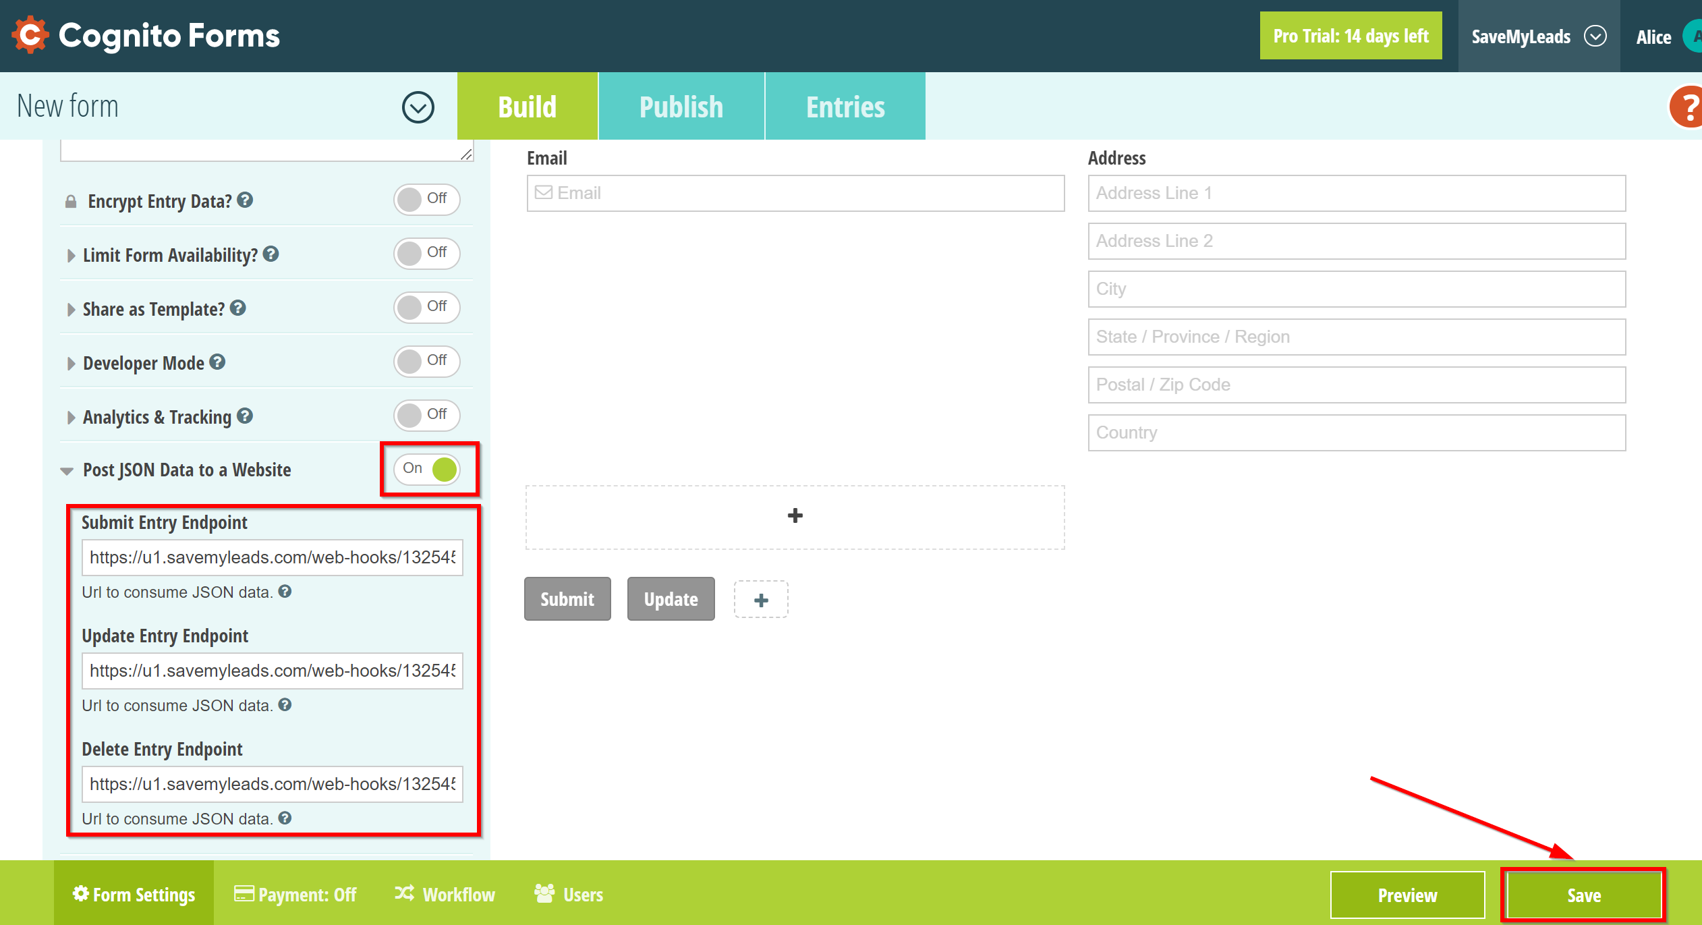Open New form dropdown chevron
Viewport: 1702px width, 925px height.
click(418, 107)
